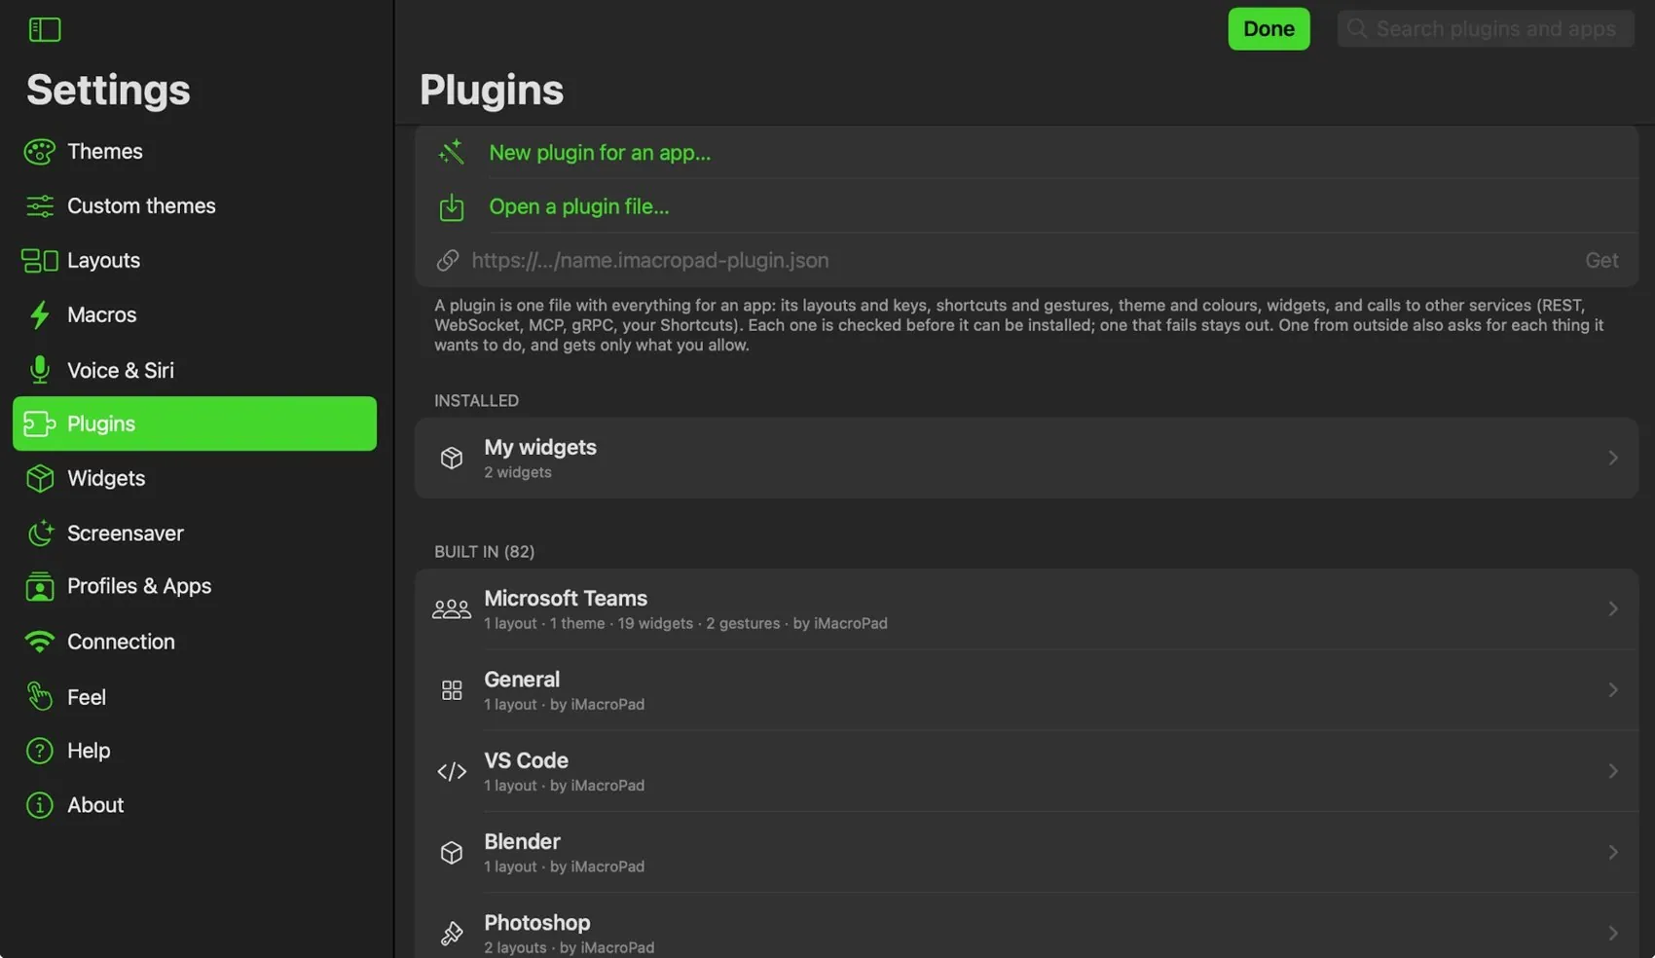Click the Custom themes sliders icon
This screenshot has height=958, width=1655.
point(39,206)
